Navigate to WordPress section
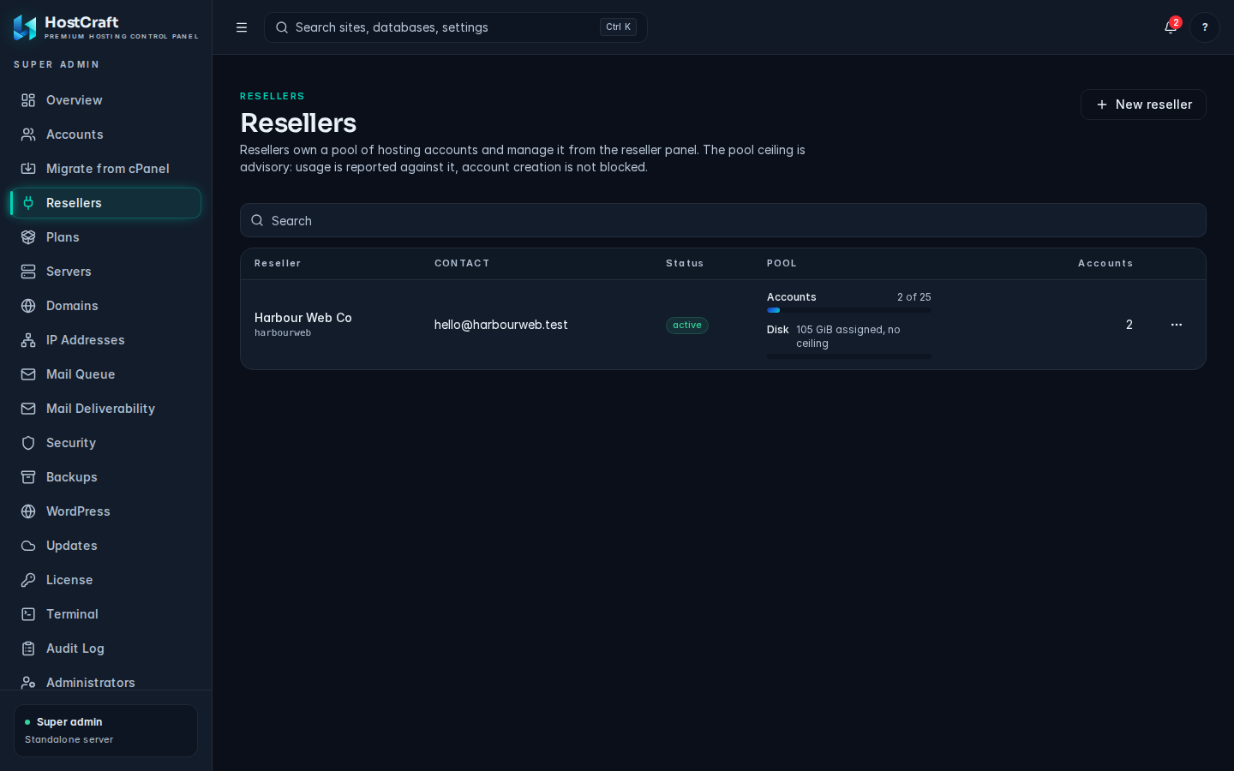The image size is (1234, 771). click(105, 511)
